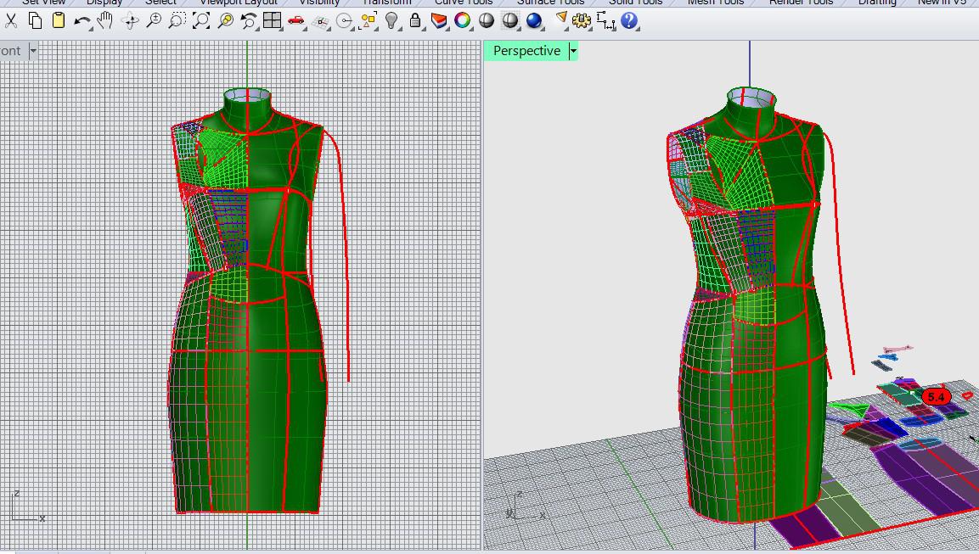Toggle object lock with padlock icon
Screen dimensions: 979x554
click(415, 20)
